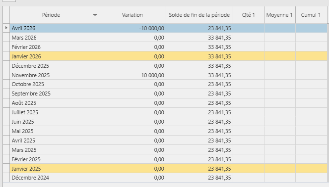Select the Février 2025 period cell
329x187 pixels.
tap(55, 159)
